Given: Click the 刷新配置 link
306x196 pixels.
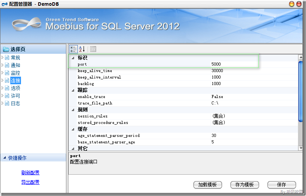Looking at the screenshot, I should [31, 173].
